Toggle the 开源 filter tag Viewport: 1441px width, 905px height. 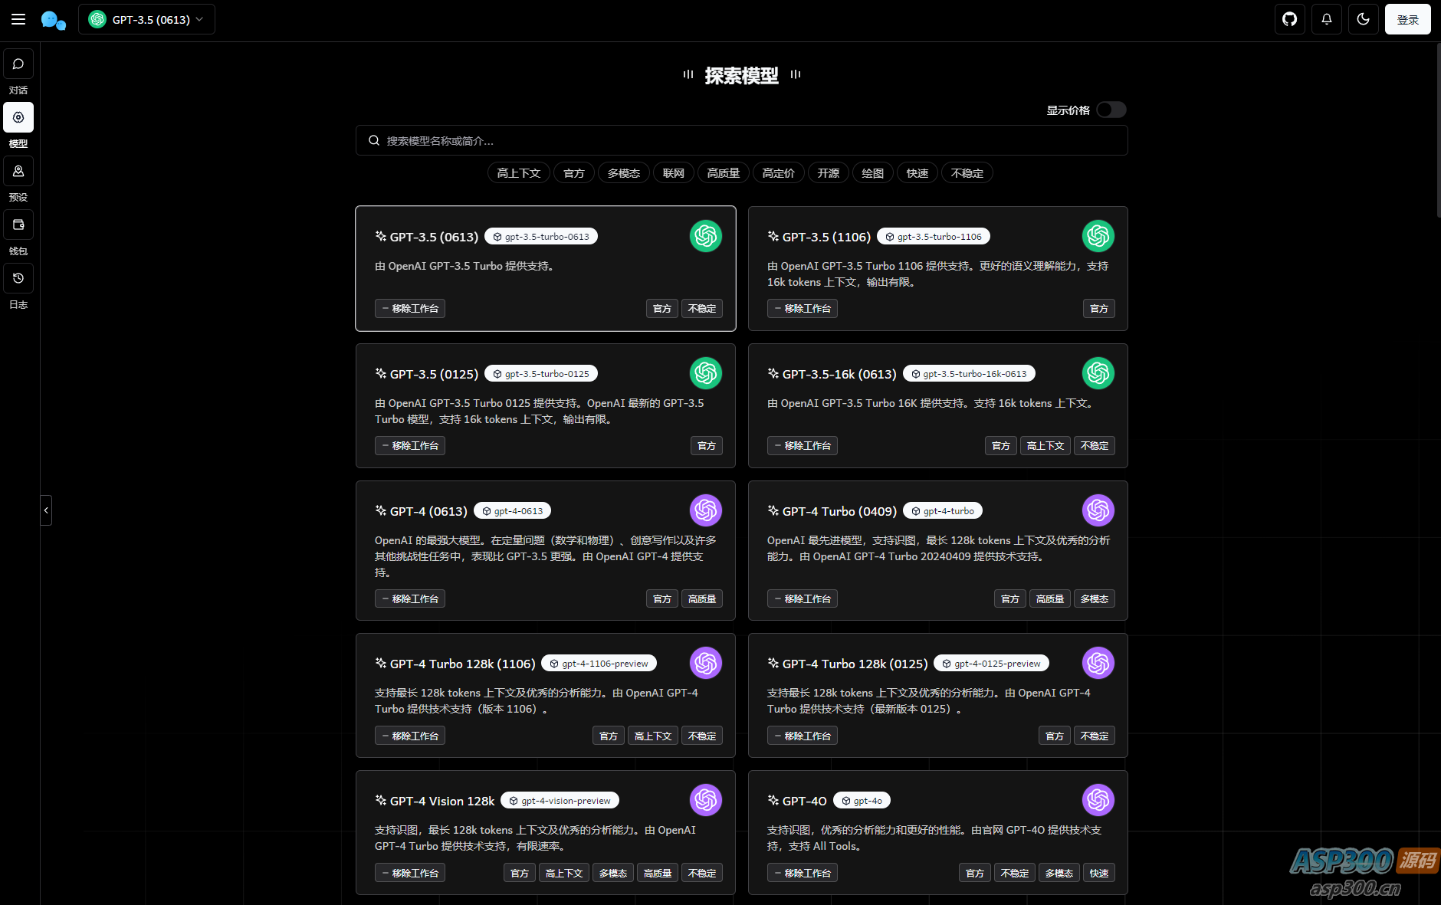coord(828,173)
